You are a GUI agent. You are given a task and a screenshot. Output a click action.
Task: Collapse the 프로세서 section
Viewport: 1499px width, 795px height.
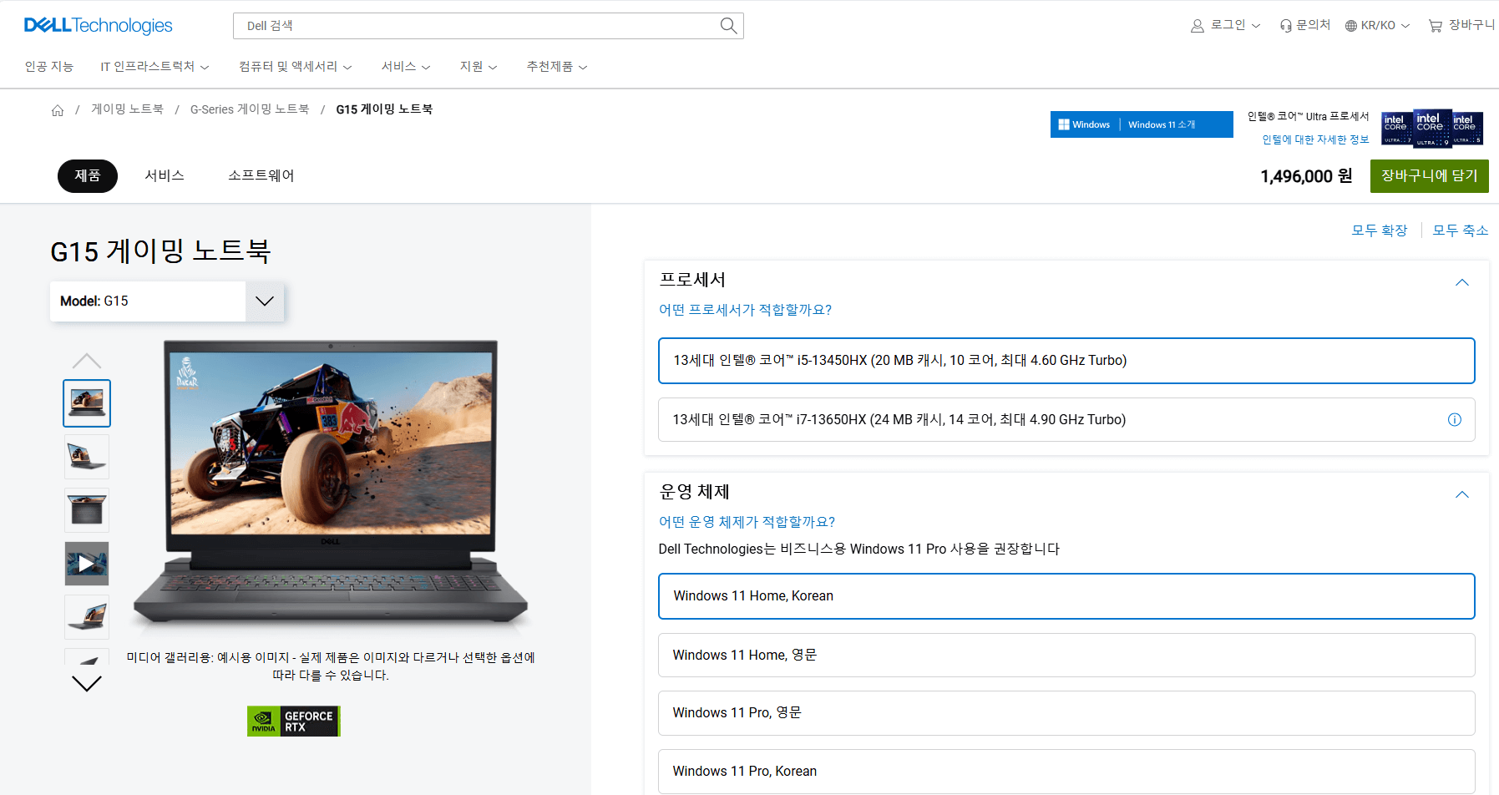[1461, 282]
